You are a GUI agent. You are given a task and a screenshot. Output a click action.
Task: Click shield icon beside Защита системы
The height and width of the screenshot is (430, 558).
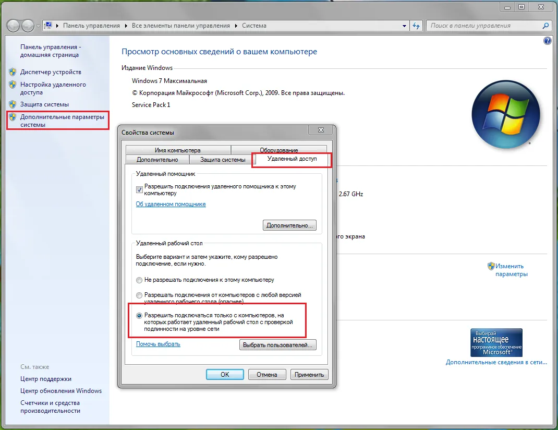[13, 104]
